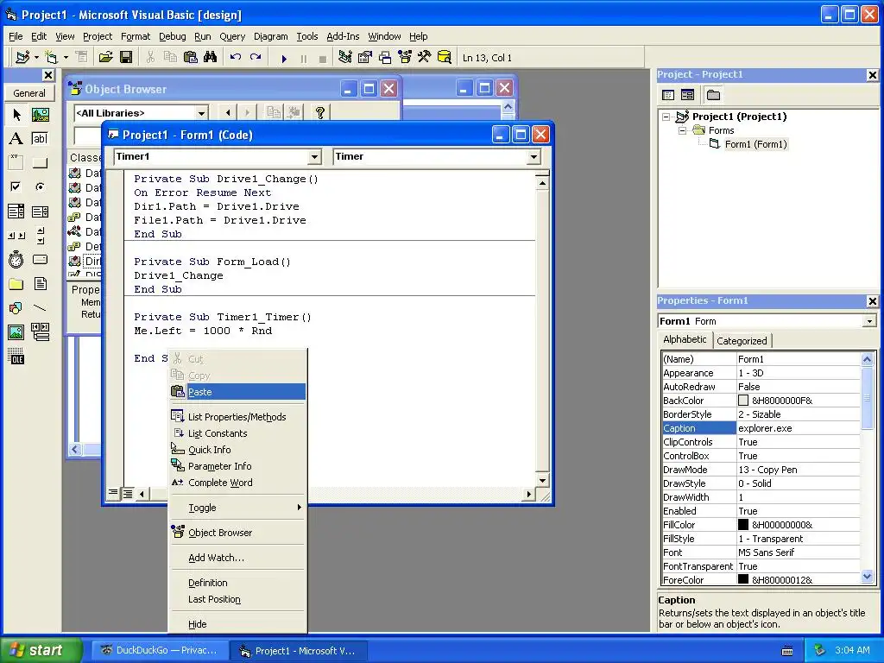Choose Object Browser in context menu

[x=237, y=532]
